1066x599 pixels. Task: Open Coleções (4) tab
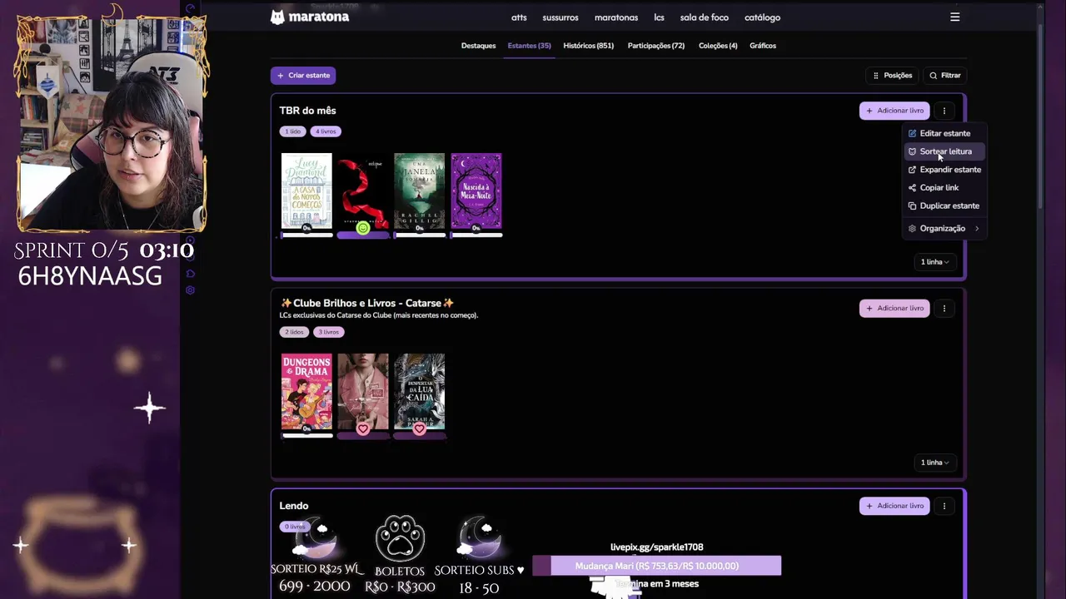[718, 46]
